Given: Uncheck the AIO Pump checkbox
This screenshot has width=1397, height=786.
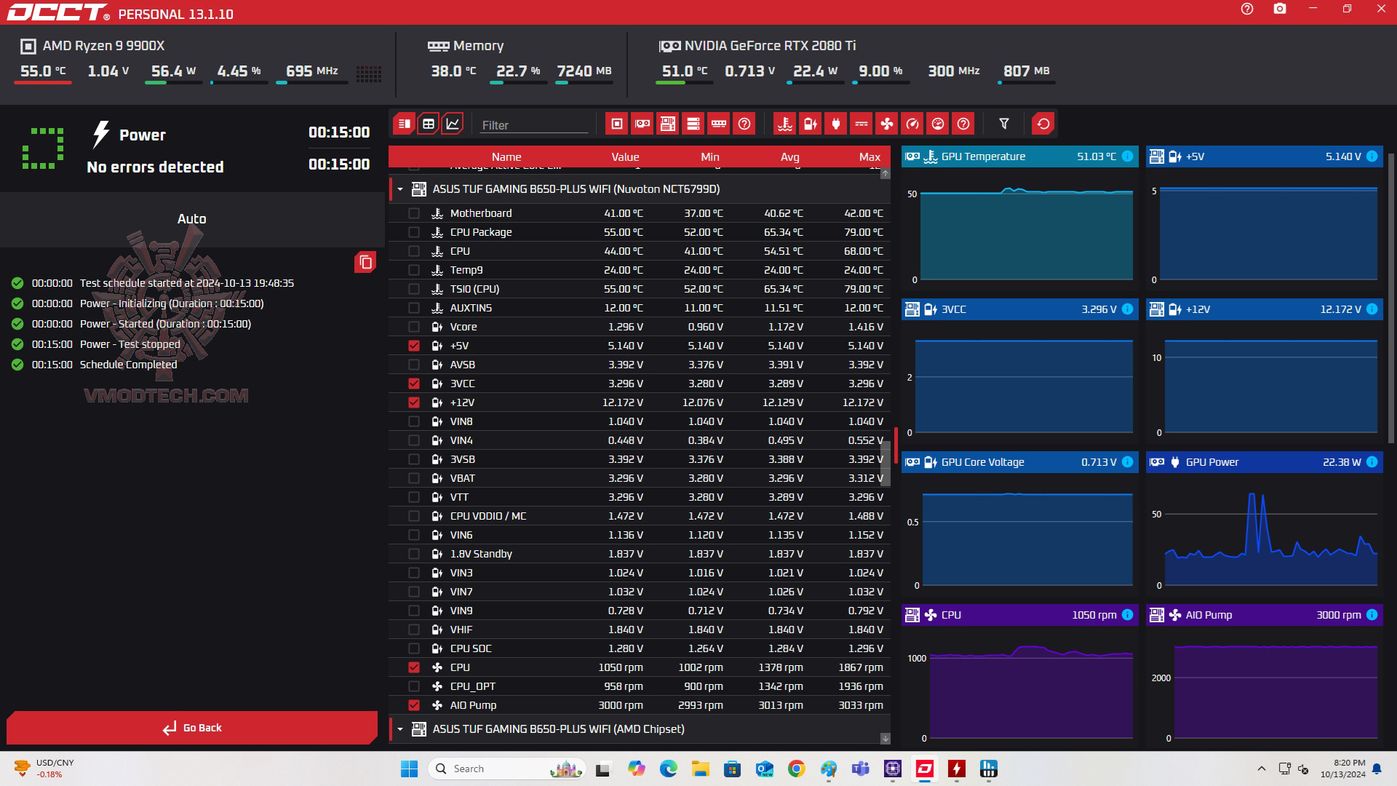Looking at the screenshot, I should [x=414, y=705].
